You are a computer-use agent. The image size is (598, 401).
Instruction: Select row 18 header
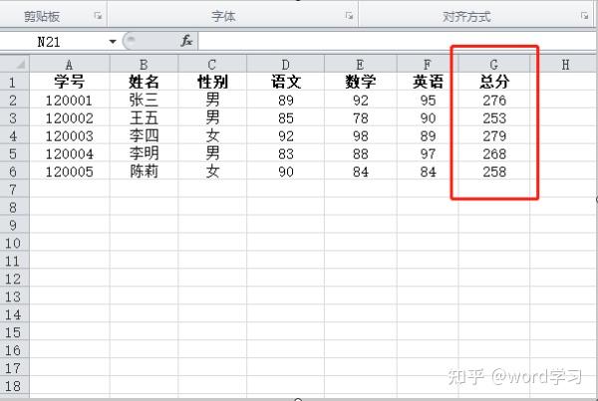(15, 385)
